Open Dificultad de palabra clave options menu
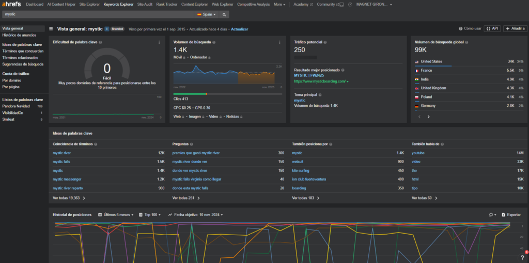This screenshot has width=529, height=263. 159,42
